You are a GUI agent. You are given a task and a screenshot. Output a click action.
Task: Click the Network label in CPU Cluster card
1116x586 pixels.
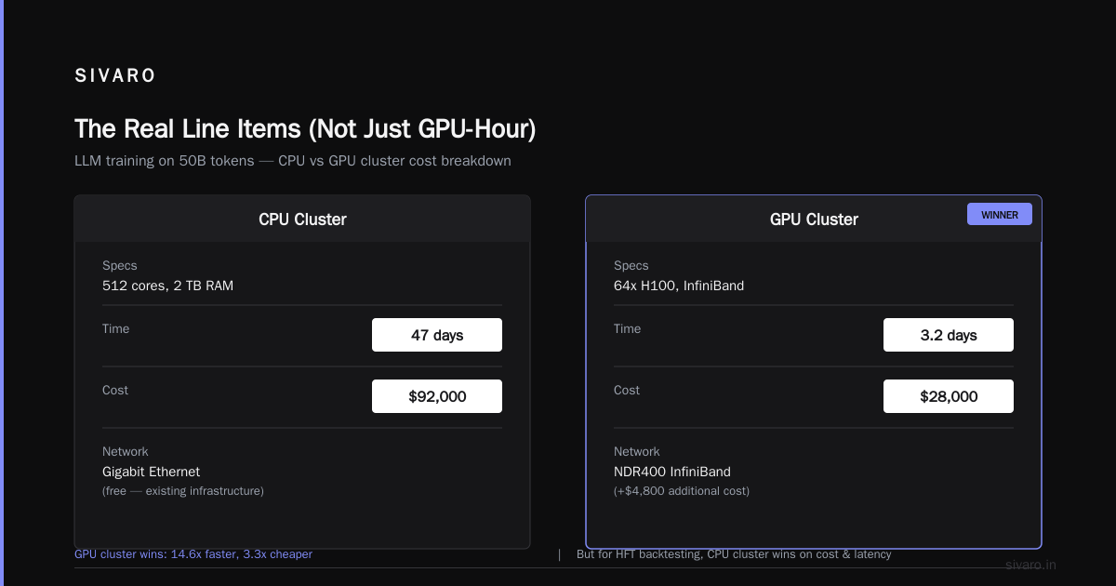tap(126, 451)
